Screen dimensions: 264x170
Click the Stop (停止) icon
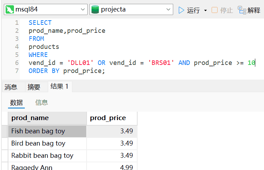tap(214, 10)
